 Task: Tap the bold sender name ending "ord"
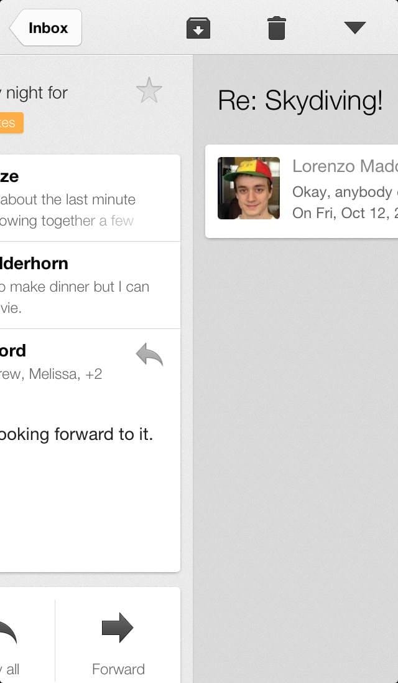pos(12,350)
